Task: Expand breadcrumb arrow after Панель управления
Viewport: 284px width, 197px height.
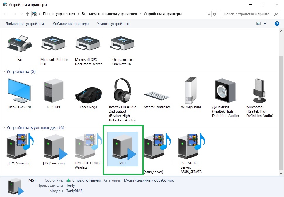Action: point(78,14)
